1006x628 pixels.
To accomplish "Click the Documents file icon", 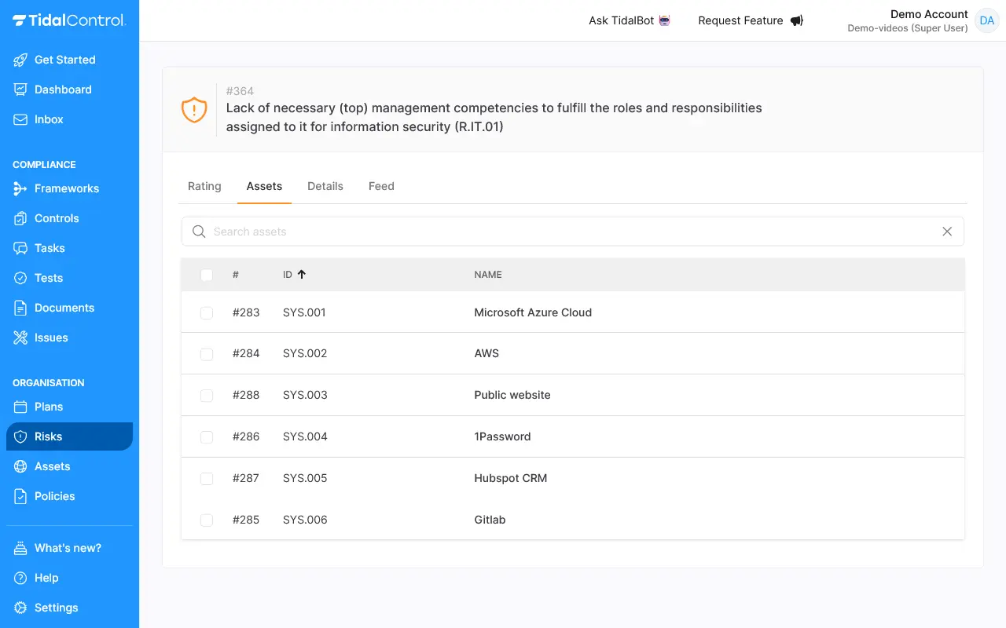I will [x=20, y=308].
